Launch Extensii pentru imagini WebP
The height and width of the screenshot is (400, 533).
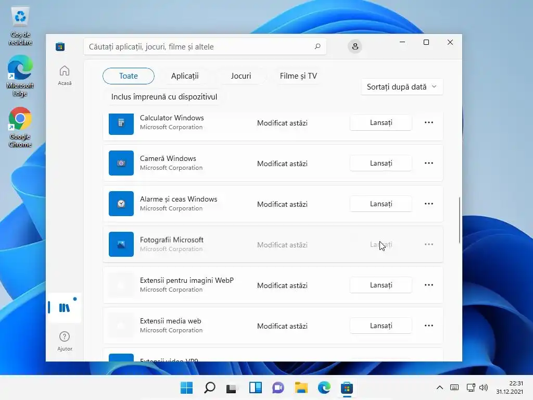(x=380, y=285)
